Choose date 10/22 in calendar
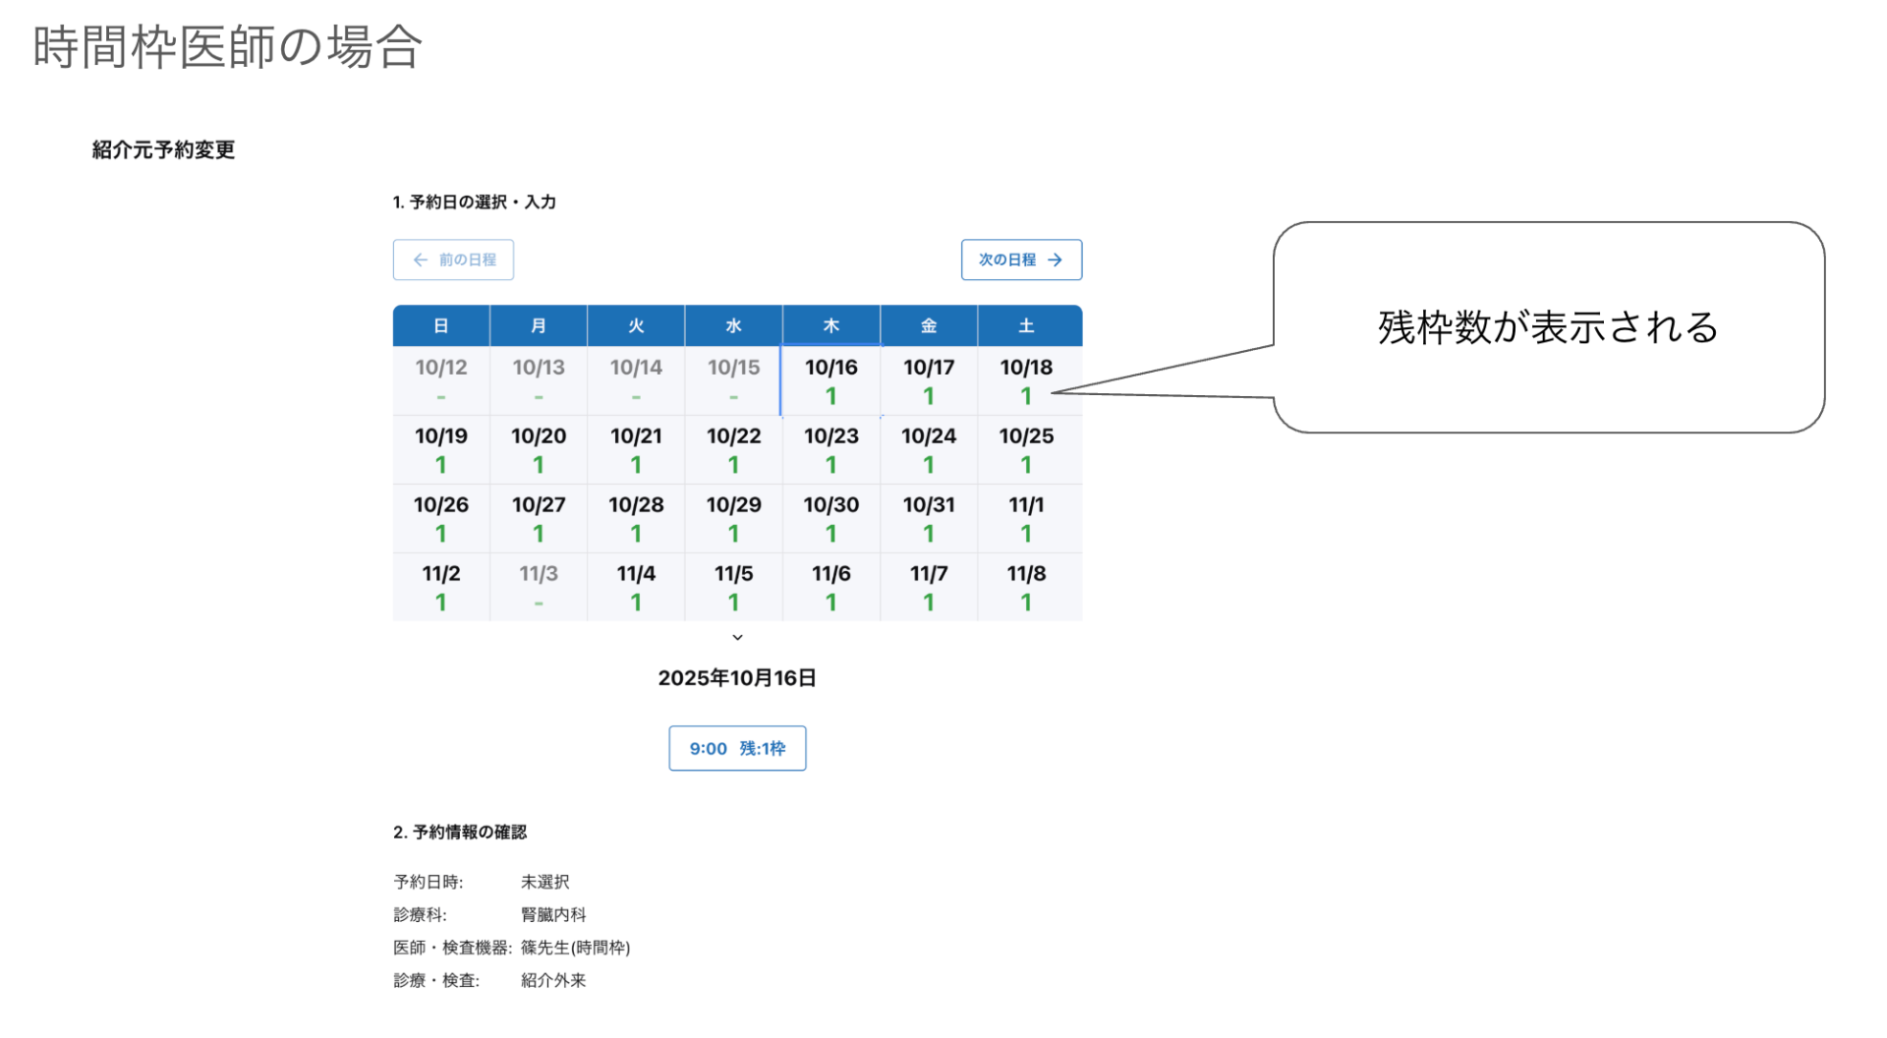 tap(733, 449)
